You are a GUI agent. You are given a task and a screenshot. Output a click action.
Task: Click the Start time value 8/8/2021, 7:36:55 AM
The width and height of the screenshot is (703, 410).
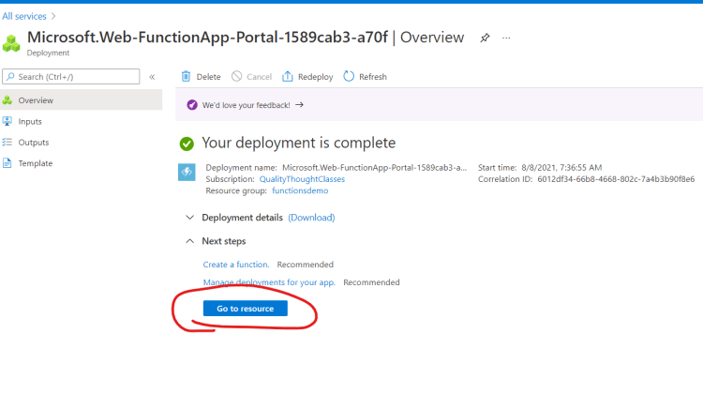point(561,167)
